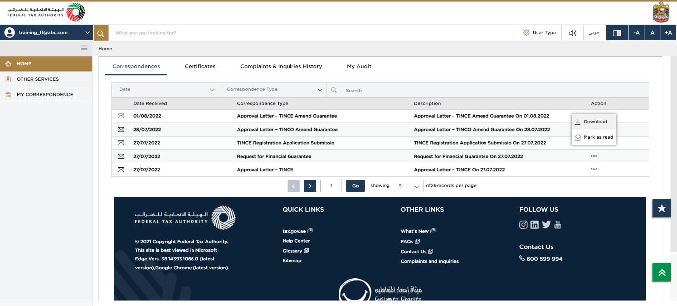Open the Complaints and Inquiries footer link
The height and width of the screenshot is (306, 677).
430,261
